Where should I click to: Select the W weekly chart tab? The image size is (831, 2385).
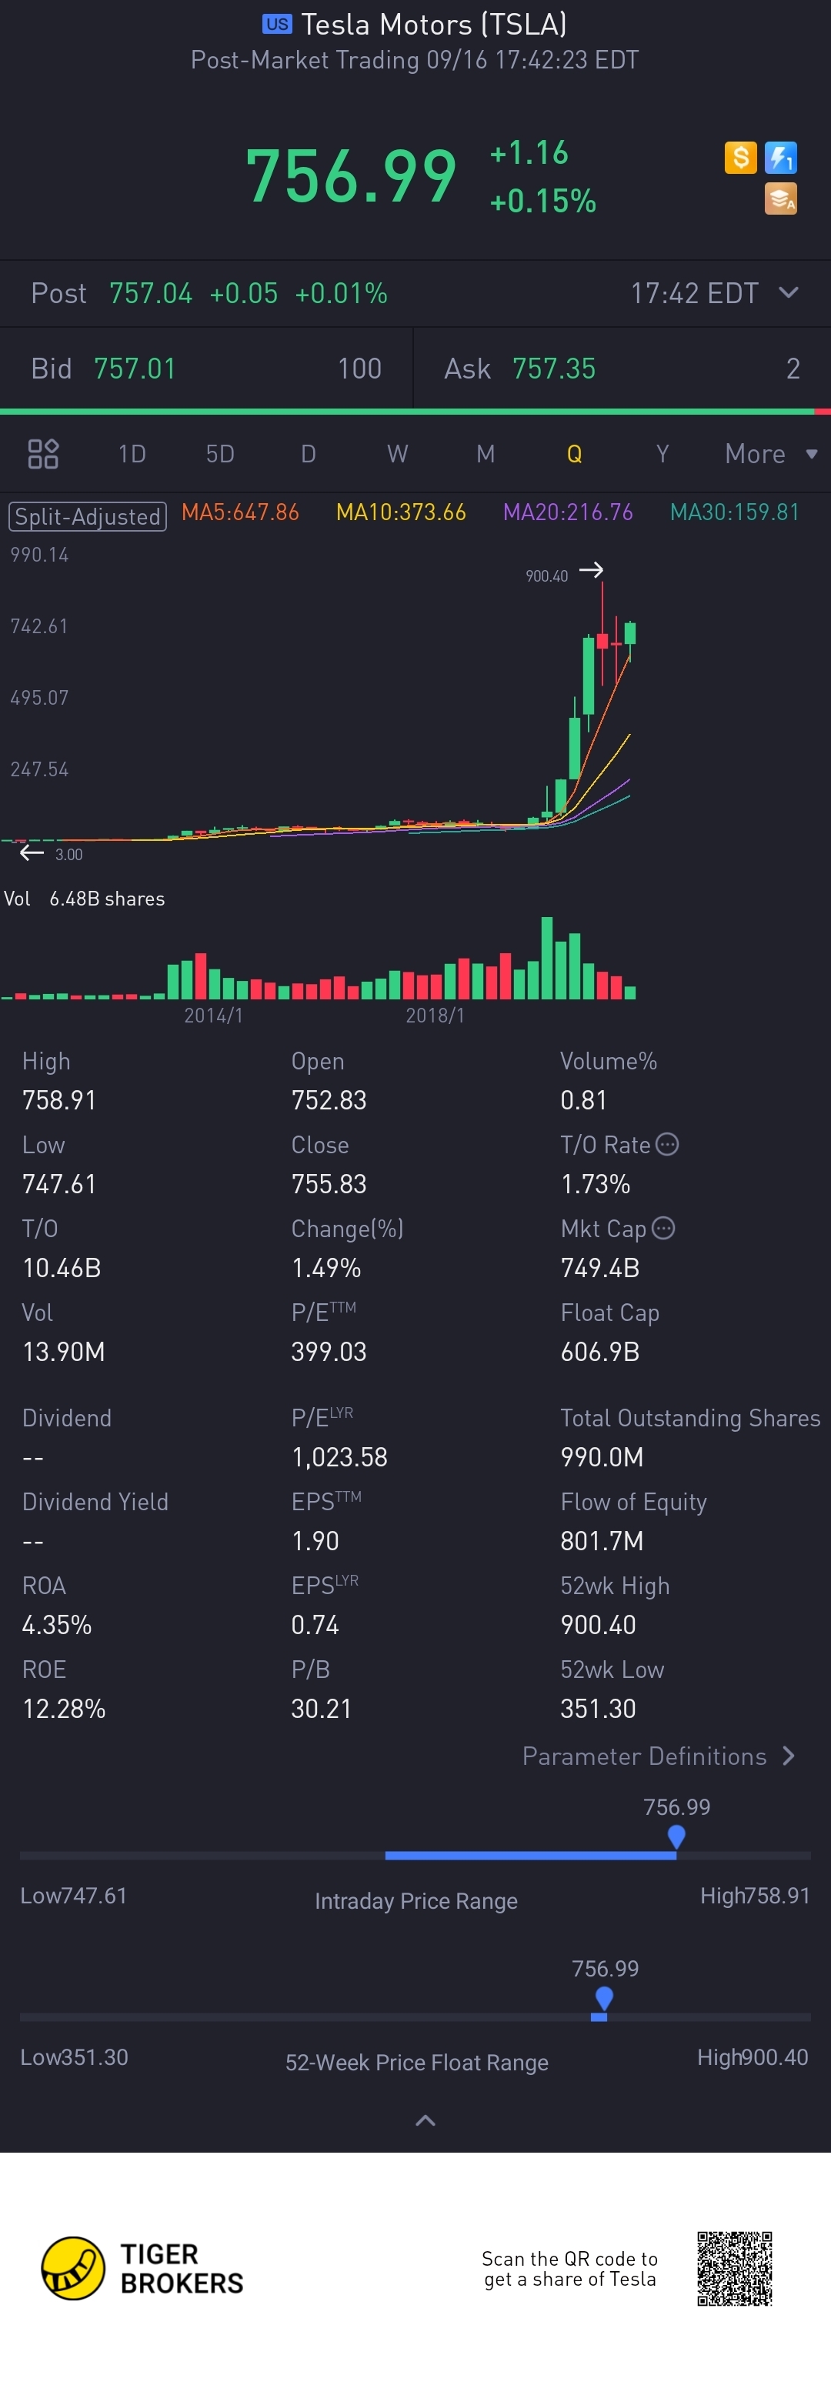click(x=398, y=454)
